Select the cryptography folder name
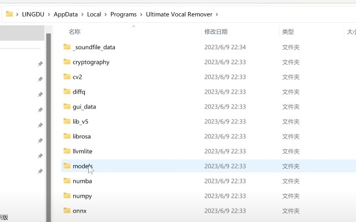Image resolution: width=356 pixels, height=222 pixels. (91, 62)
